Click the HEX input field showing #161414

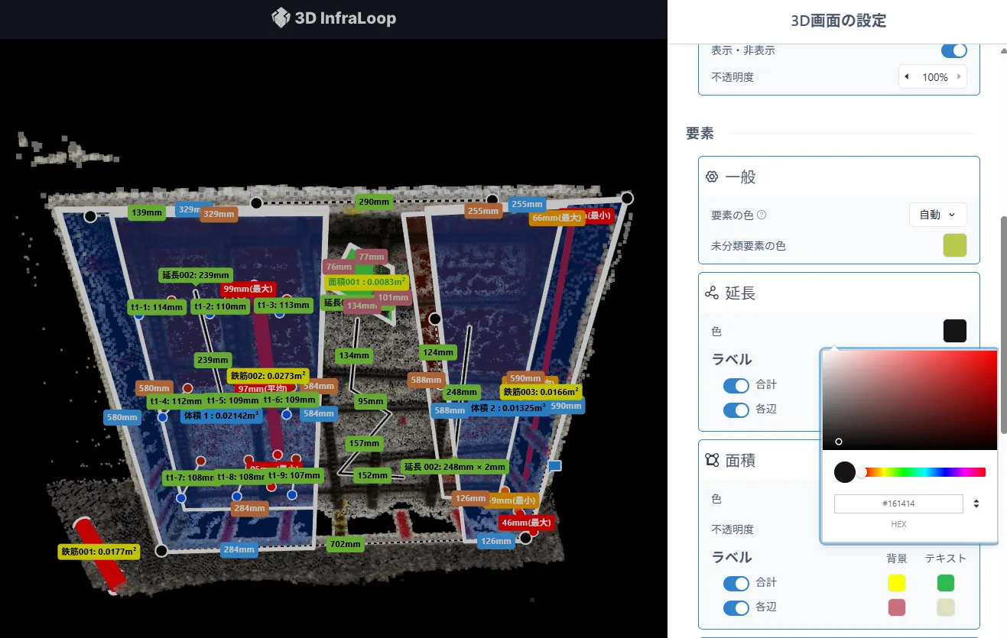tap(898, 504)
